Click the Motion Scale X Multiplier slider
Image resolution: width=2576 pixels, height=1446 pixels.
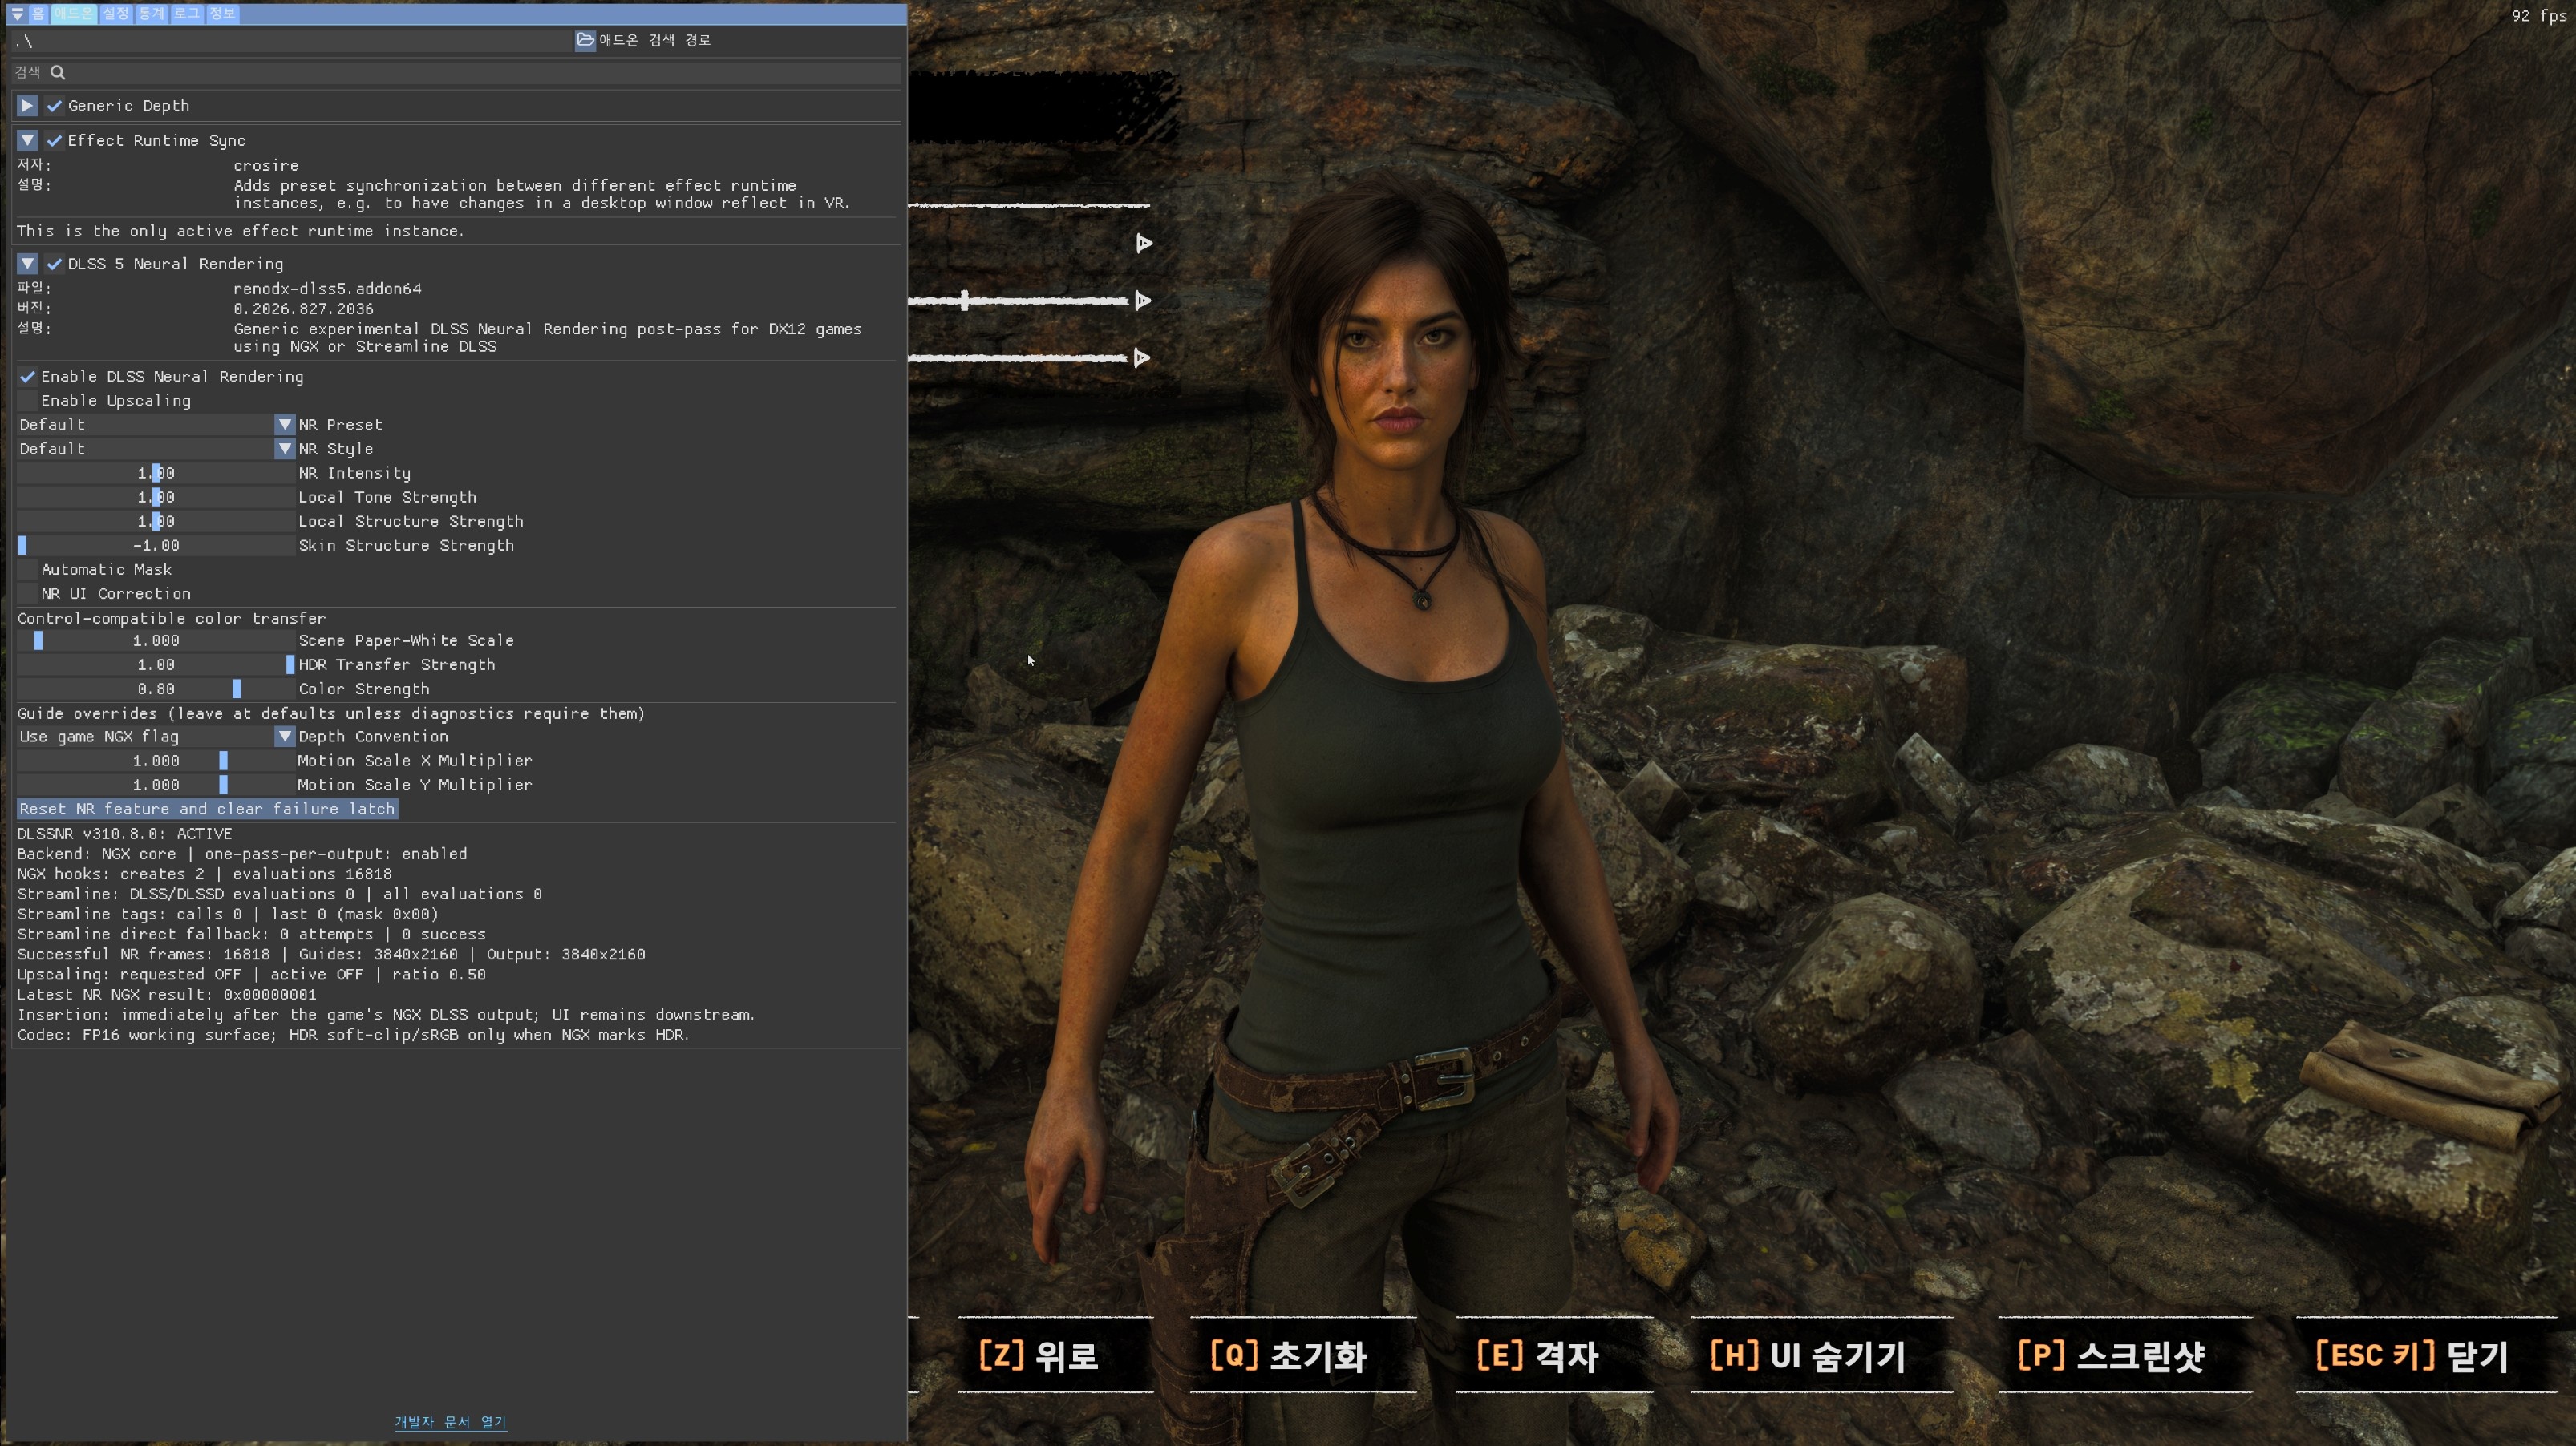156,761
